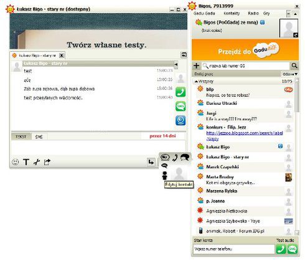Start a voice call with green phone icon

click(181, 92)
